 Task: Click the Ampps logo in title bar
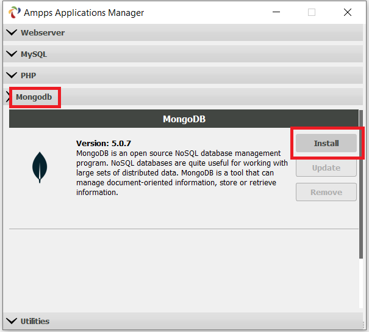coord(15,12)
